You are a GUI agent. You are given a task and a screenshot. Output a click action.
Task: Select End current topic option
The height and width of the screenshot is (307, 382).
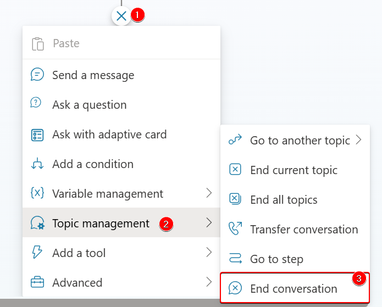[294, 170]
